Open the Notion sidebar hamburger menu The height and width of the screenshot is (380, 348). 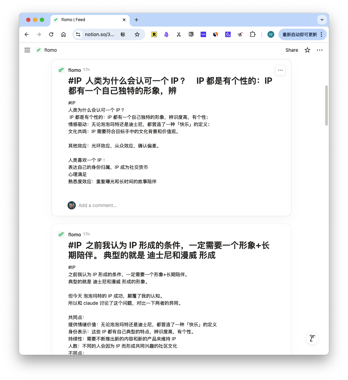click(27, 50)
